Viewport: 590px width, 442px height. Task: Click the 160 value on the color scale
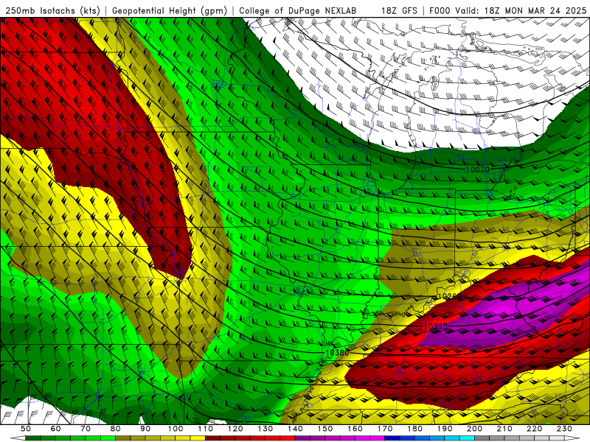pos(355,429)
